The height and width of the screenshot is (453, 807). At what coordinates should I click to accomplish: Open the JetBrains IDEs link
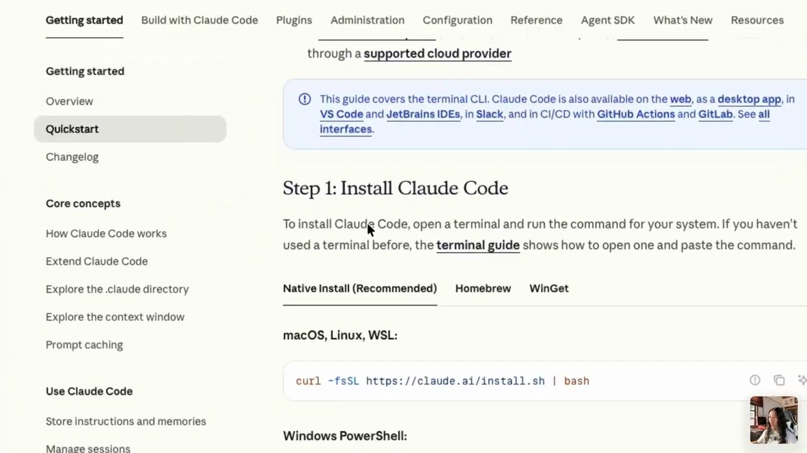point(423,114)
